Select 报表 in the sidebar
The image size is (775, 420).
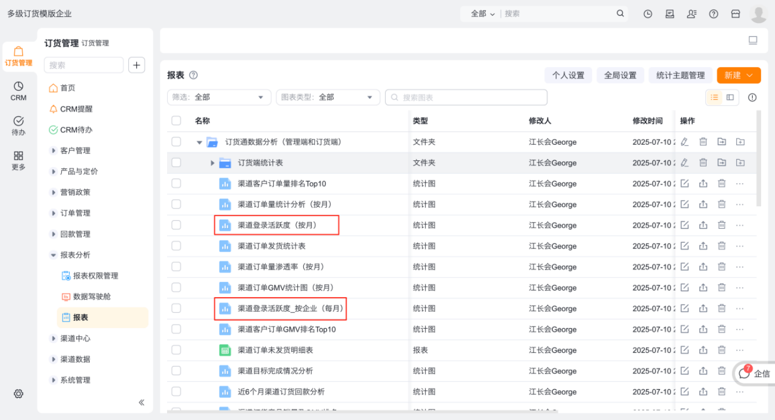(x=103, y=317)
